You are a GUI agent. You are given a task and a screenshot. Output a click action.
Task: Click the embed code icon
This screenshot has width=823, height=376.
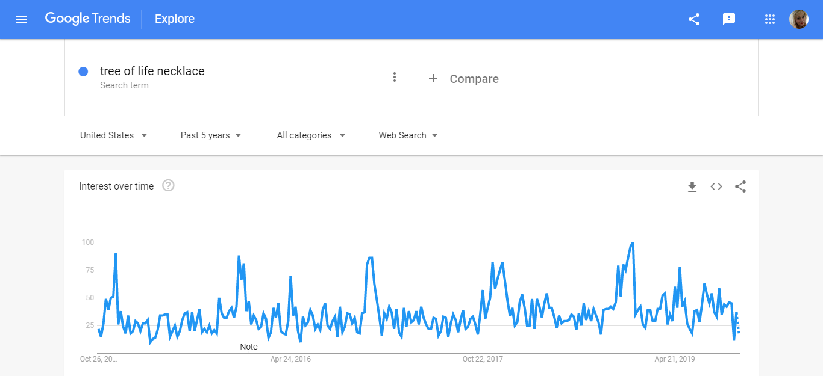(x=716, y=186)
